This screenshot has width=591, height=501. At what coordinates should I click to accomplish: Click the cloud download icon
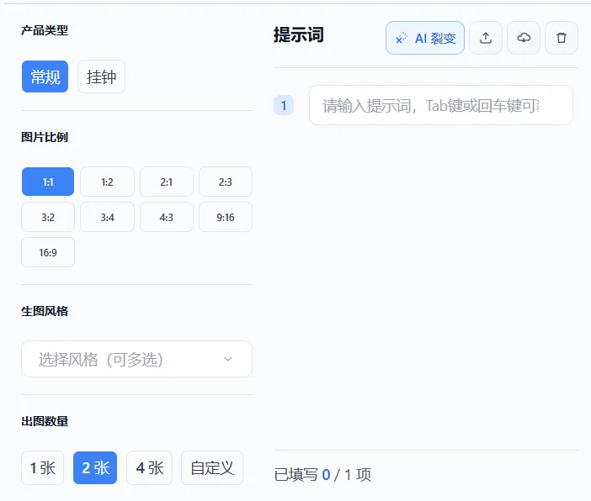[x=524, y=38]
